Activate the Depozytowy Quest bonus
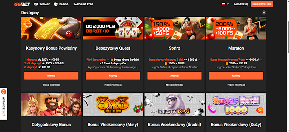Screen dimensions: 289x132 point(113,76)
